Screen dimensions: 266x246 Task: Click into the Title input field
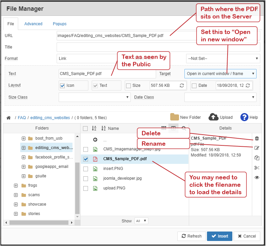(158, 47)
